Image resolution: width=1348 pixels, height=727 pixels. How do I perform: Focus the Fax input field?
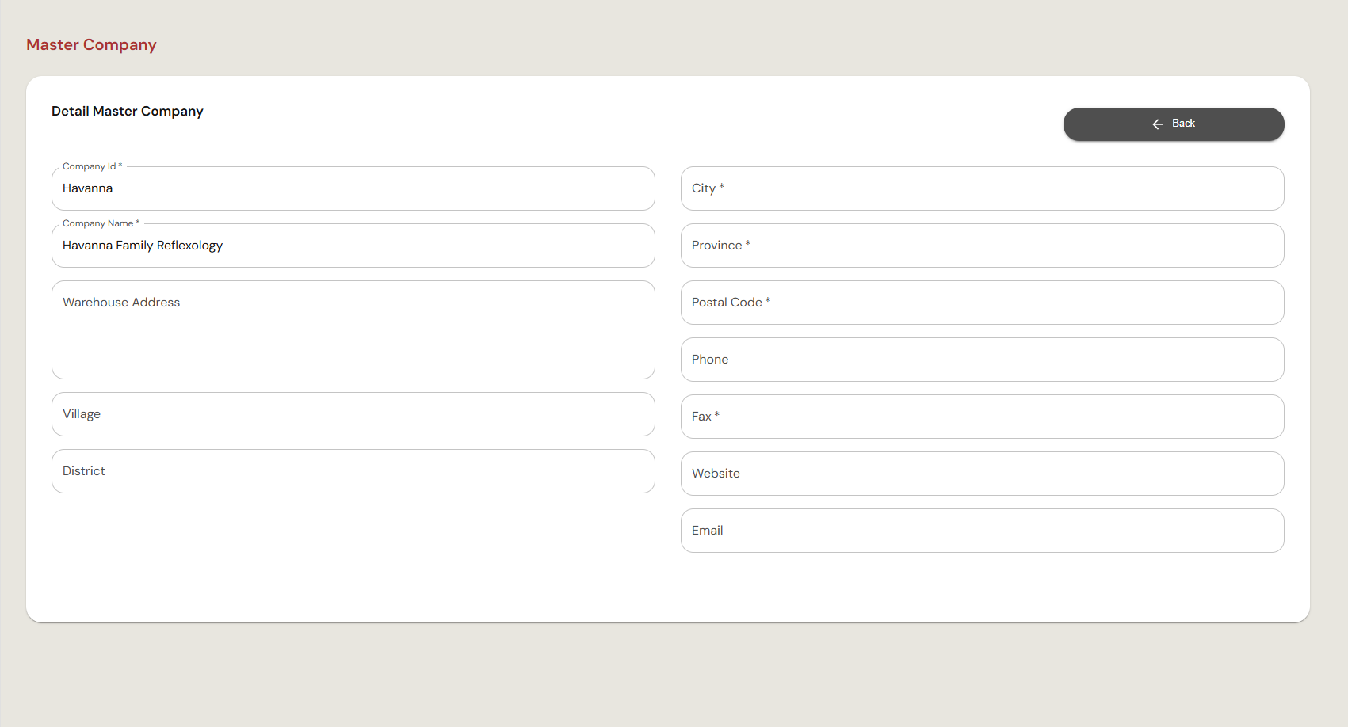point(983,417)
